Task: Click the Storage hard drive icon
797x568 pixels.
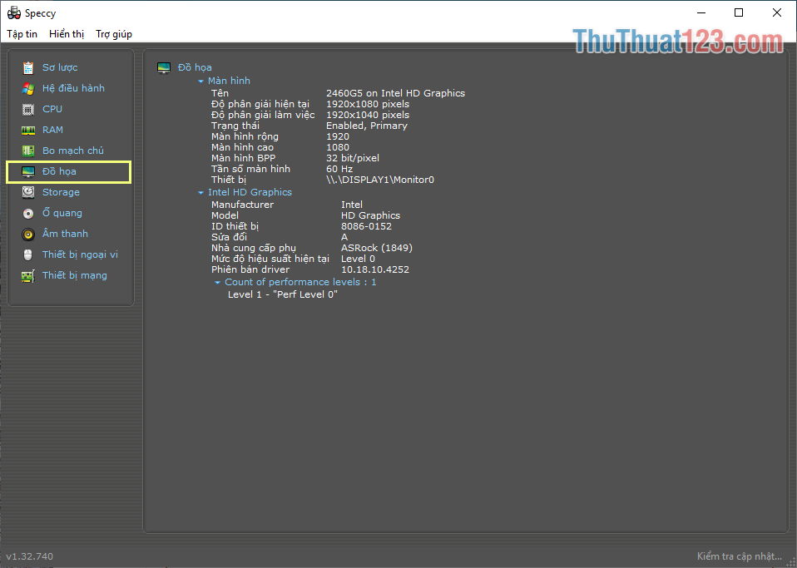Action: (28, 192)
